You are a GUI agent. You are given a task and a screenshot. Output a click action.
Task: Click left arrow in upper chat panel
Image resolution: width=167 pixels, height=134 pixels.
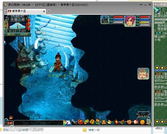pos(157,68)
